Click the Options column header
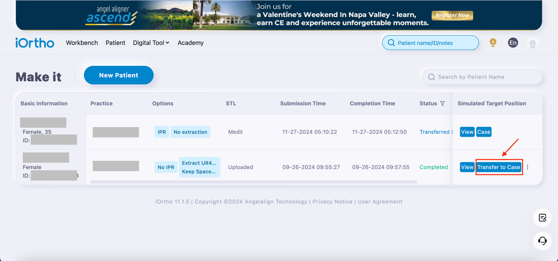558x261 pixels. tap(163, 103)
